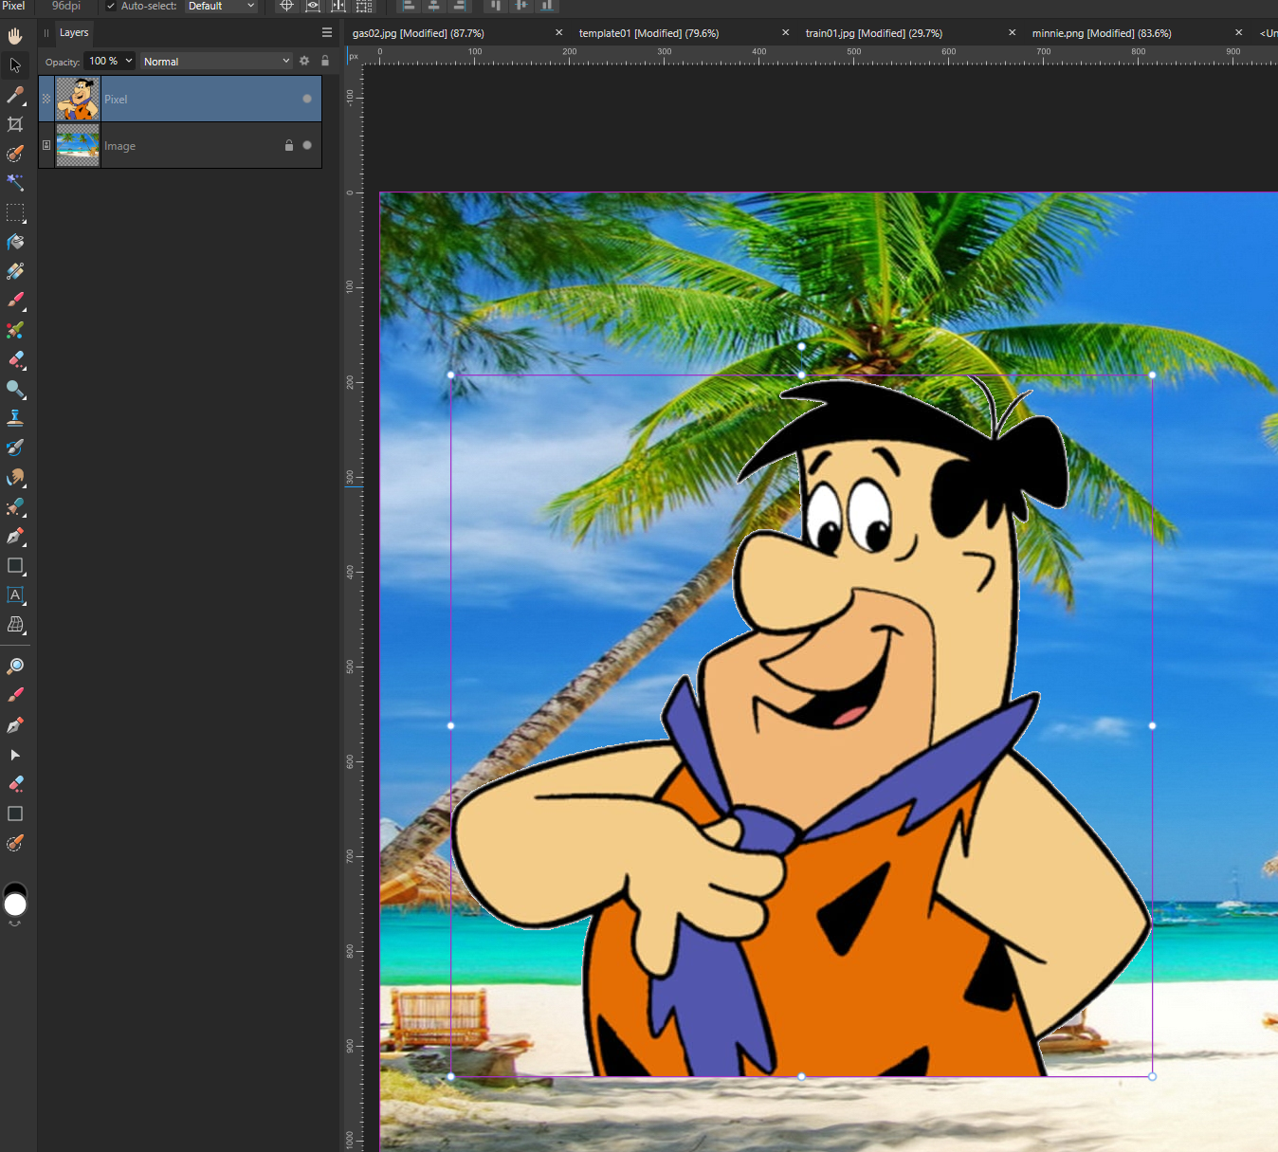The width and height of the screenshot is (1278, 1152).
Task: Select the Rectangle shape tool above Text
Action: tap(15, 566)
